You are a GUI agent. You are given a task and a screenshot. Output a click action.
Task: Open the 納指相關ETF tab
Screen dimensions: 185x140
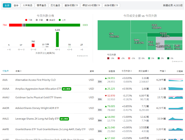(x=111, y=5)
